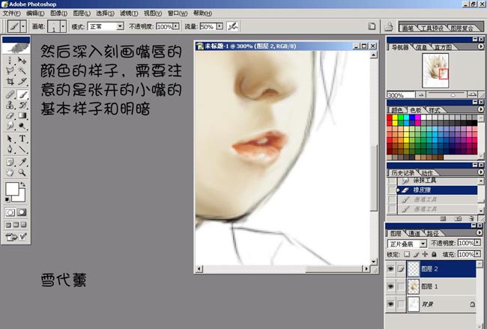Open the 滤镜(T) menu

coord(129,13)
